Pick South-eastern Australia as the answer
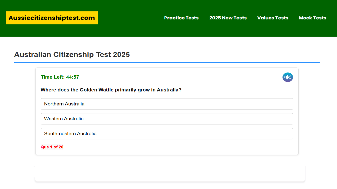Screen dimensions: 337x189 pyautogui.click(x=167, y=134)
